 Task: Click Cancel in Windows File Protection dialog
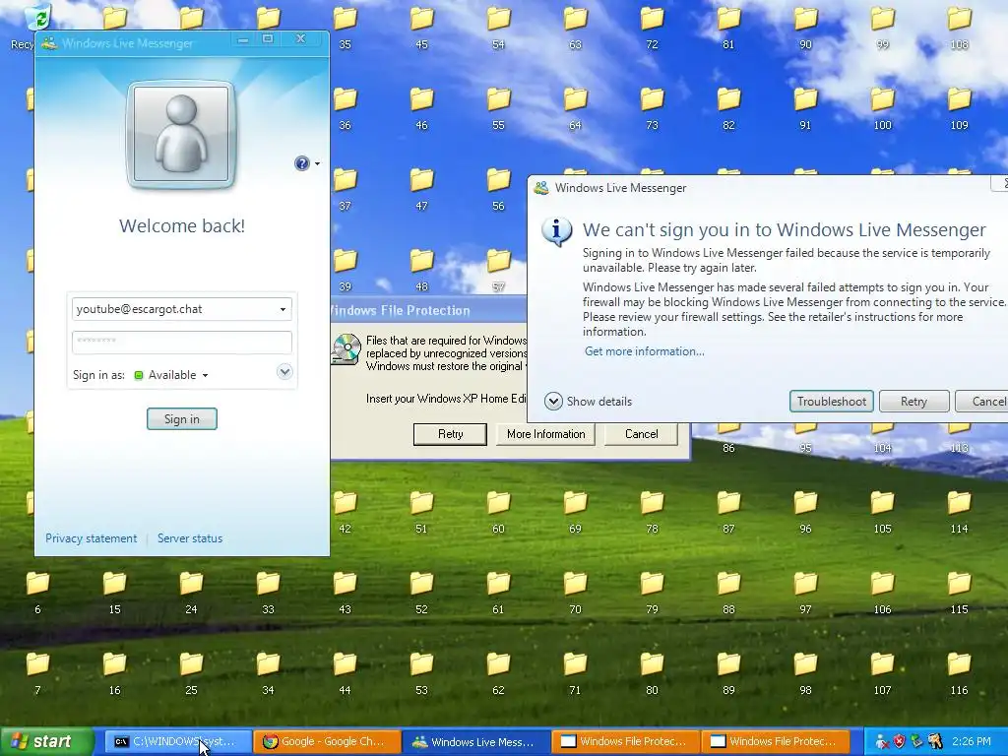(x=641, y=434)
